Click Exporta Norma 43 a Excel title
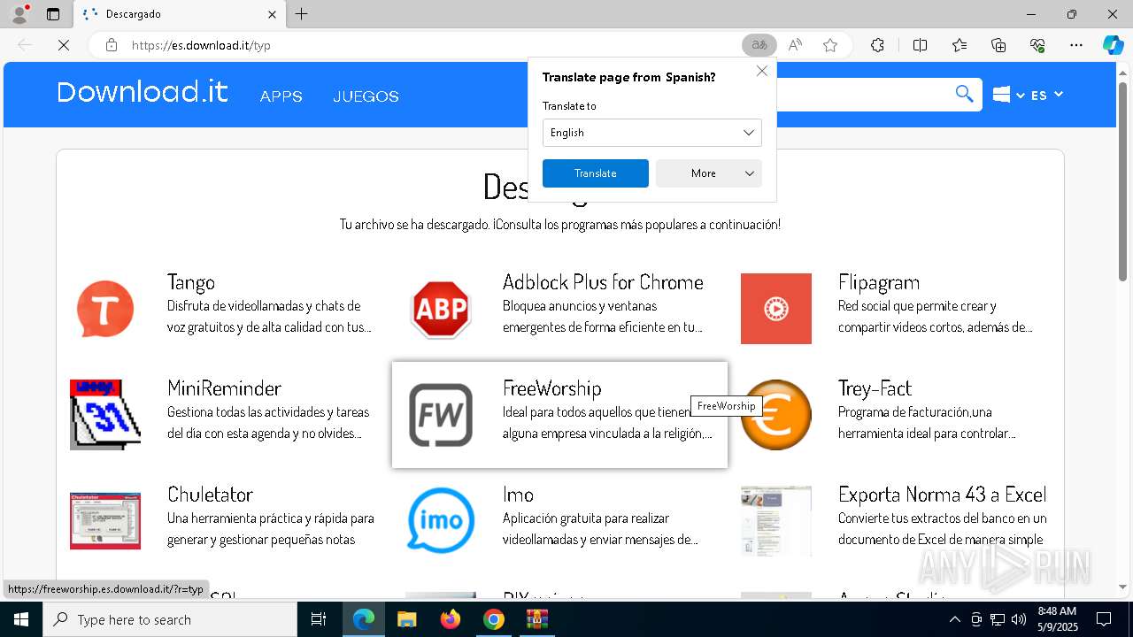The width and height of the screenshot is (1133, 637). [942, 495]
